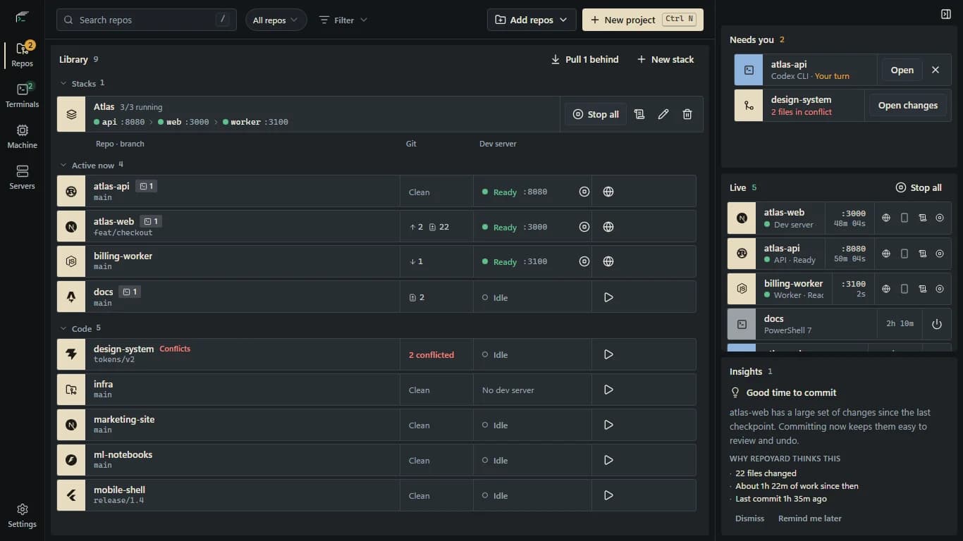The image size is (963, 541).
Task: Open the globe link for atlas-api in Live panel
Action: click(886, 253)
